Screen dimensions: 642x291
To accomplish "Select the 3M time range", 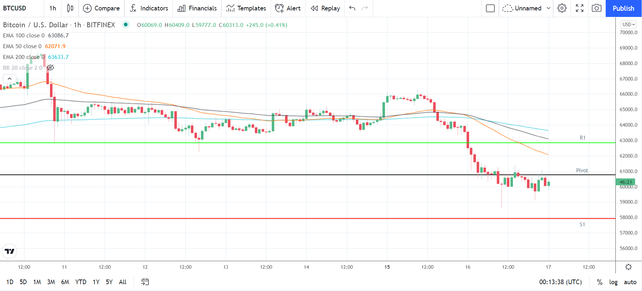I will point(51,282).
